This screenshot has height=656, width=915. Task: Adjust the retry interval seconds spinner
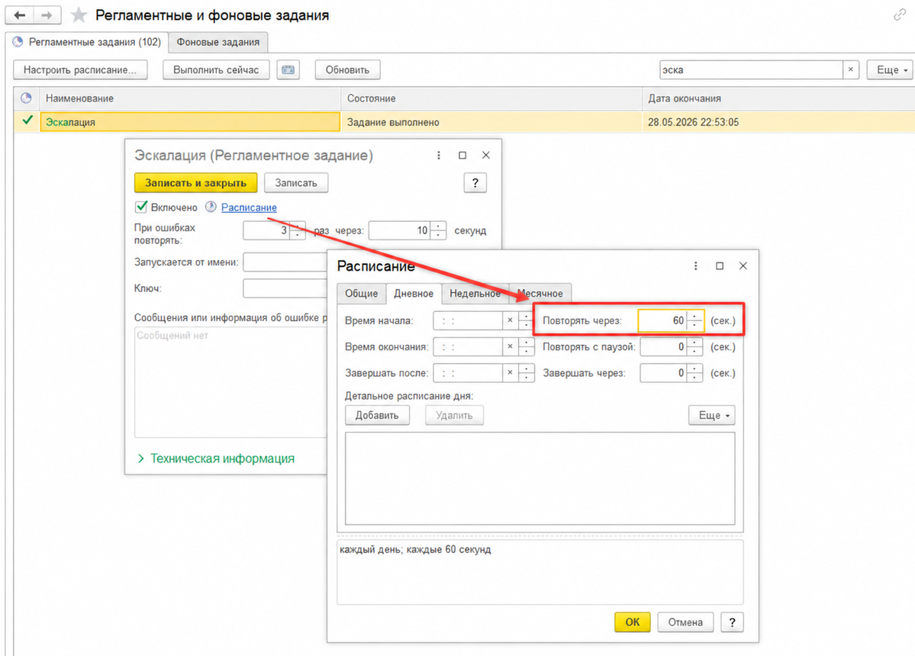click(x=438, y=230)
